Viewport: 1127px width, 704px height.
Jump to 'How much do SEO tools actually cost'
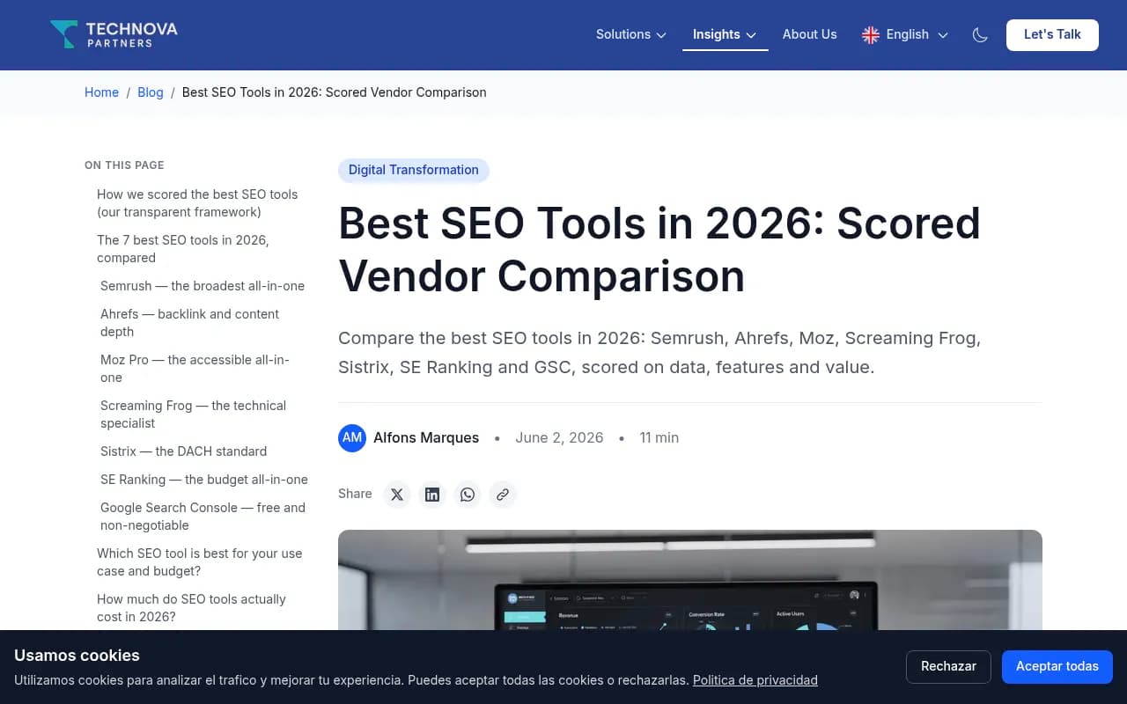point(191,608)
